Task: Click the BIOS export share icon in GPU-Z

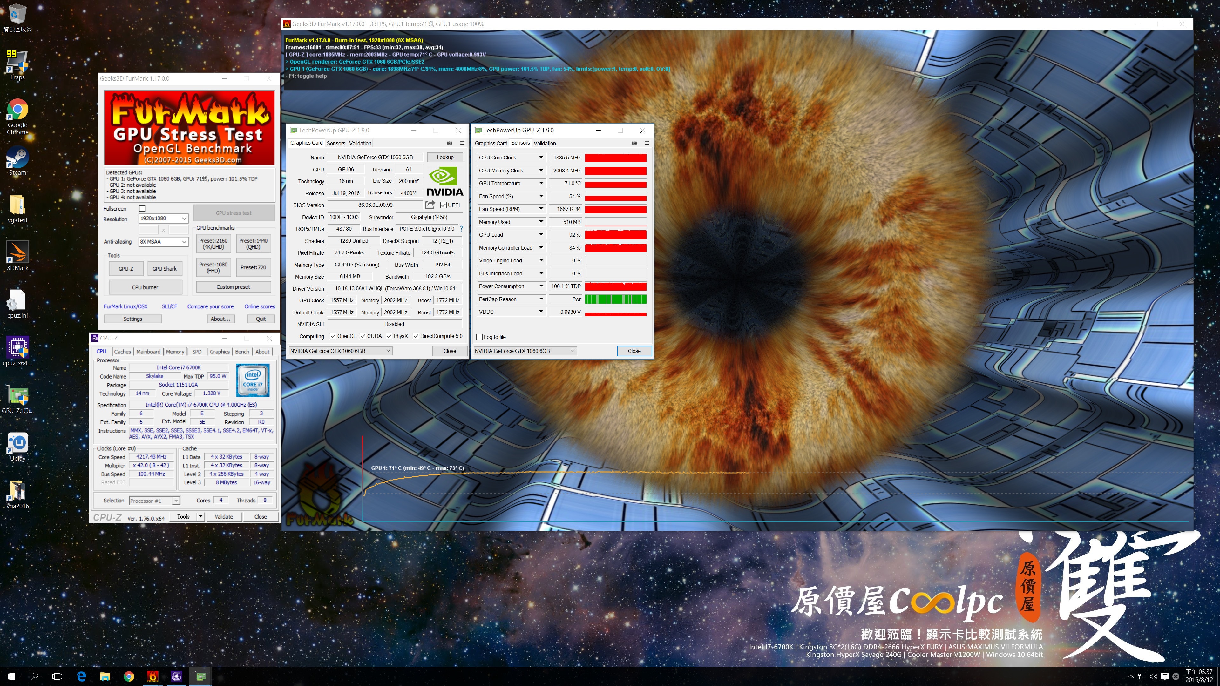Action: click(430, 205)
